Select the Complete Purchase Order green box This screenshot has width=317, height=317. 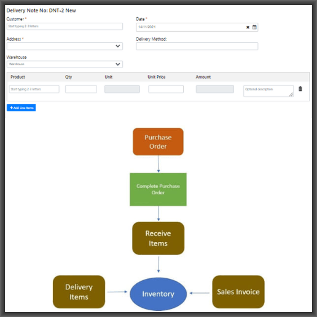pos(158,189)
